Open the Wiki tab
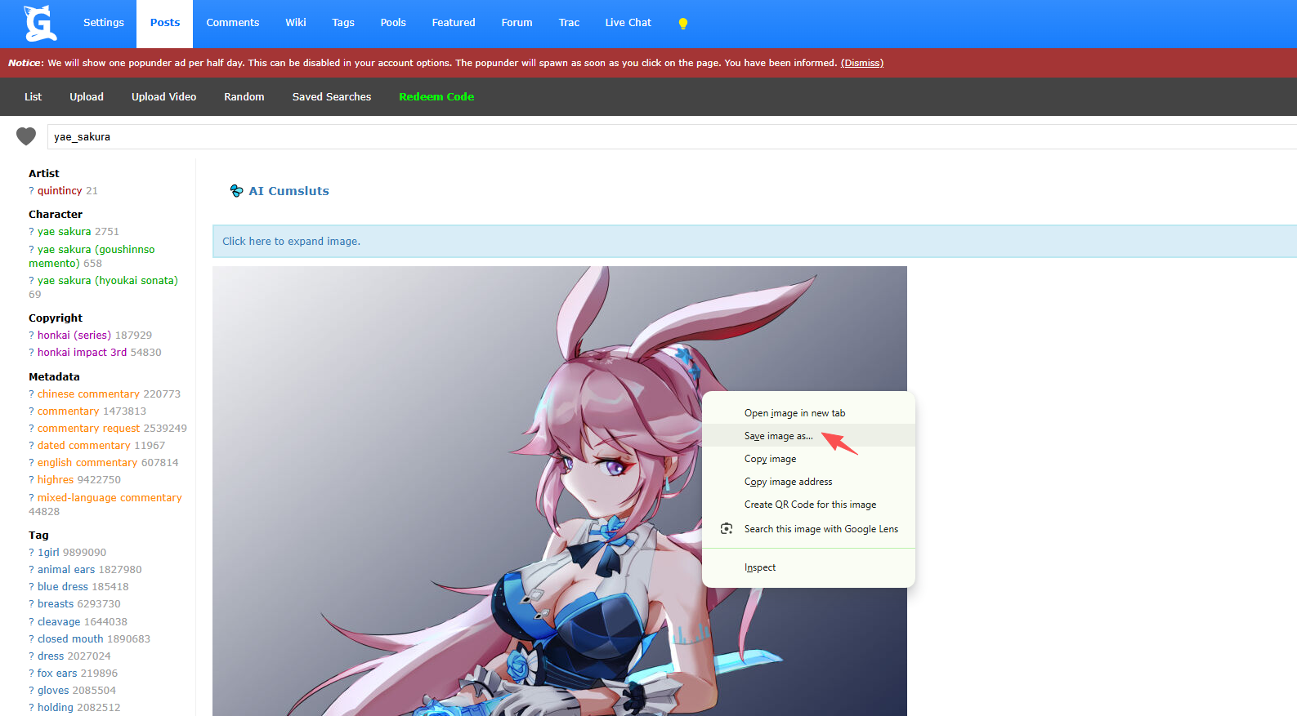1297x716 pixels. pyautogui.click(x=296, y=23)
